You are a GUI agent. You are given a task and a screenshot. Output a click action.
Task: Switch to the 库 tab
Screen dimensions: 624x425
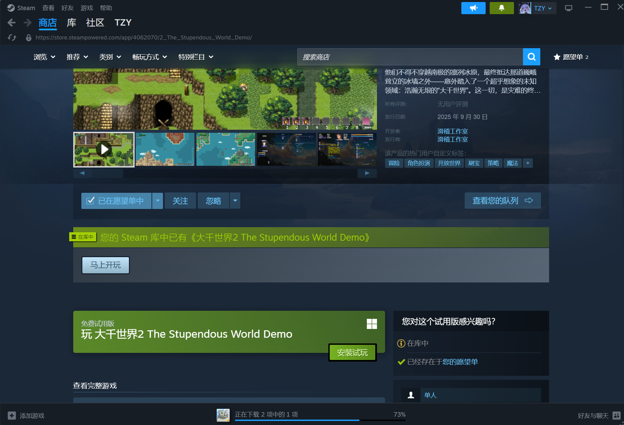pos(72,23)
